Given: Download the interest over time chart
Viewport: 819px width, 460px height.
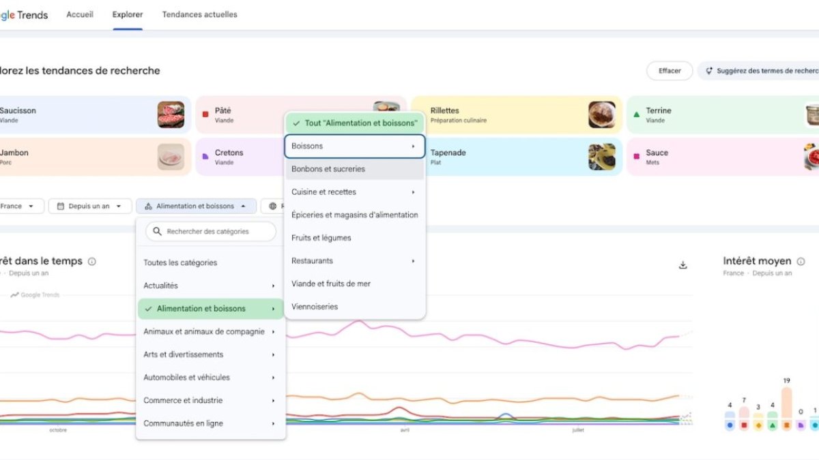Looking at the screenshot, I should (x=683, y=265).
